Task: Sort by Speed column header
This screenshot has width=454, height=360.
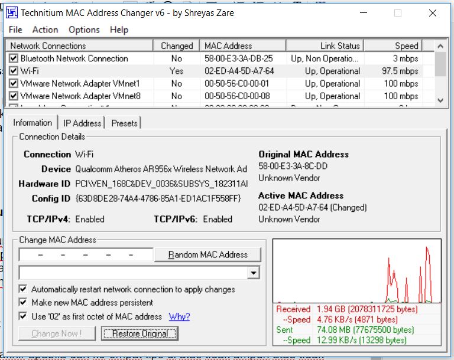Action: pos(393,45)
